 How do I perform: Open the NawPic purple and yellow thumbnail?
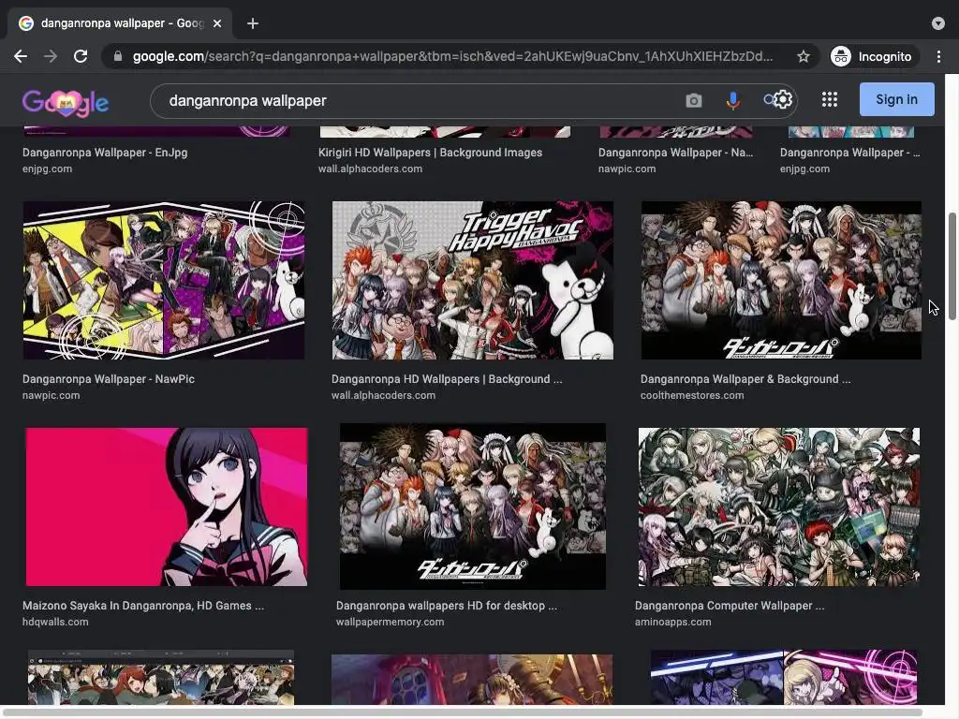pos(163,280)
